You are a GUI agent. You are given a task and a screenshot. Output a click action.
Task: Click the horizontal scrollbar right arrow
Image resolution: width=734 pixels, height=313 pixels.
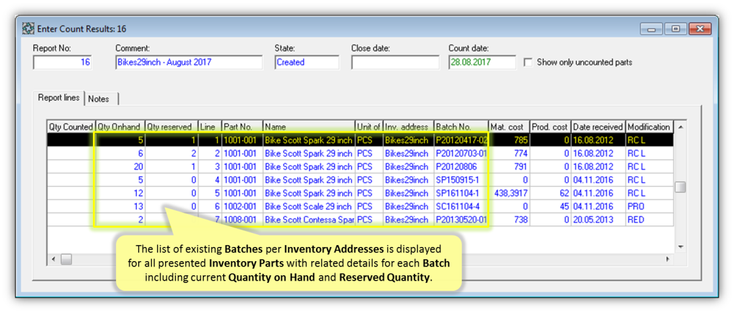(x=668, y=258)
